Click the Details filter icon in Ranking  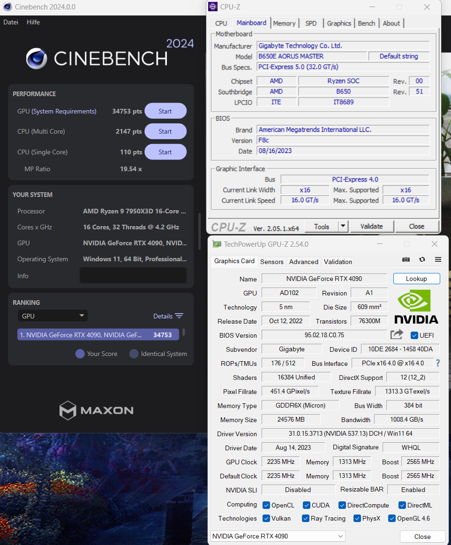pyautogui.click(x=179, y=316)
